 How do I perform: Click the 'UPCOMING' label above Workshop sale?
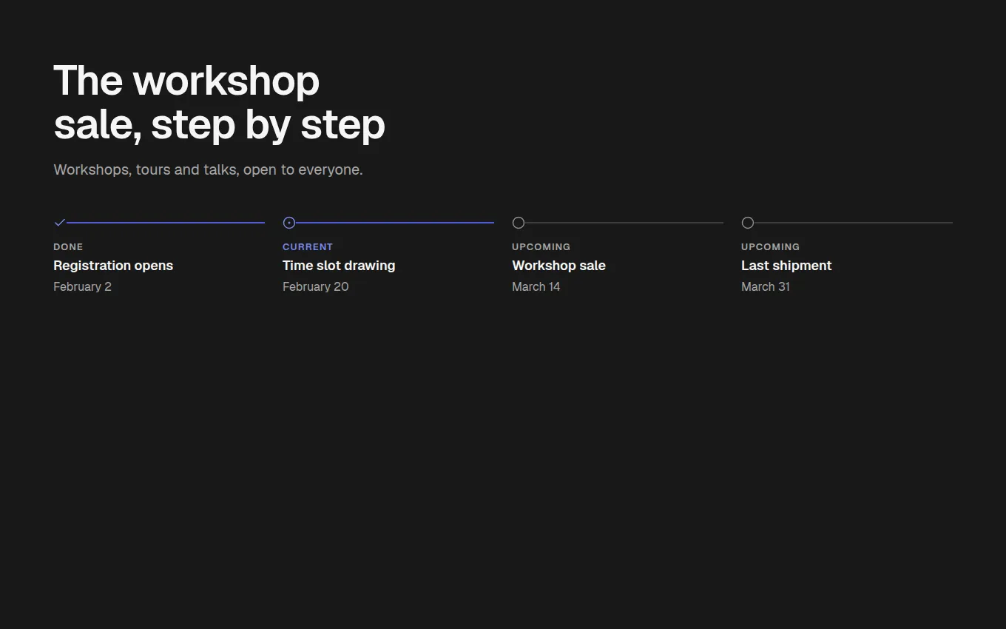click(541, 246)
